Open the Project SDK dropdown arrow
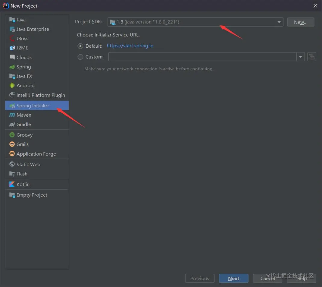 [279, 22]
